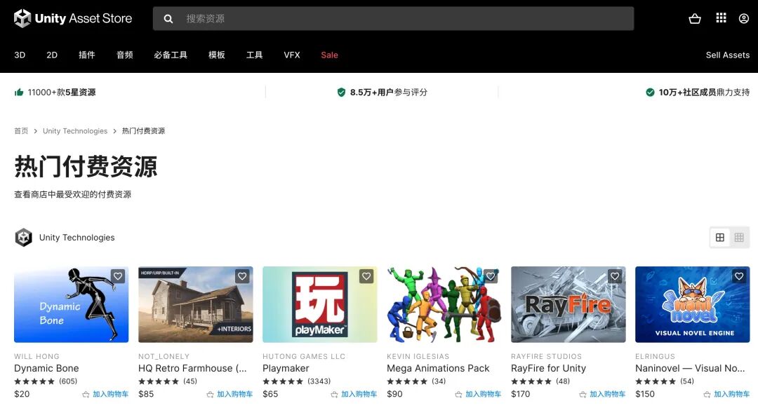Favorite RayFire for Unity with heart icon
The image size is (758, 408).
coord(615,276)
